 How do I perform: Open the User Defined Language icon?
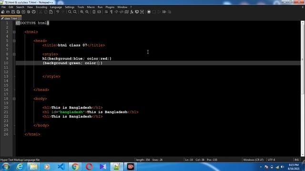[122, 12]
